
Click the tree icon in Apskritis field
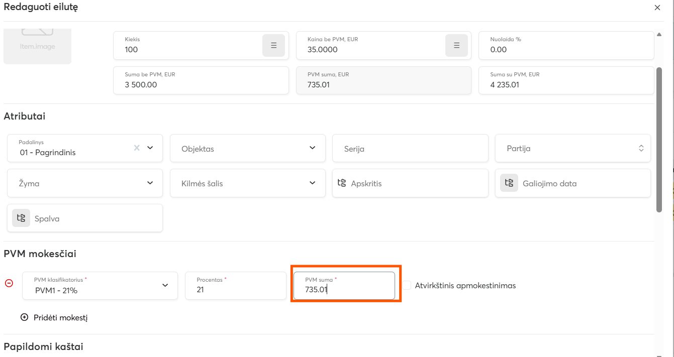[x=342, y=183]
